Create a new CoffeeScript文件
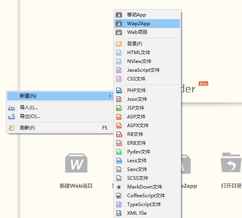The image size is (242, 218). point(147,196)
